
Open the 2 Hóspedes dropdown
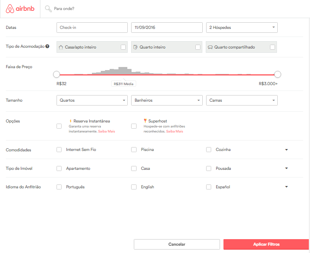pos(242,27)
